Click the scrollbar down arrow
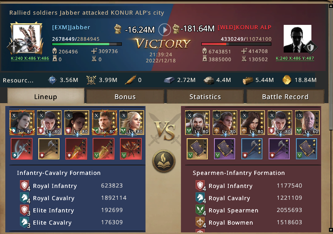This screenshot has height=234, width=333. [x=331, y=230]
